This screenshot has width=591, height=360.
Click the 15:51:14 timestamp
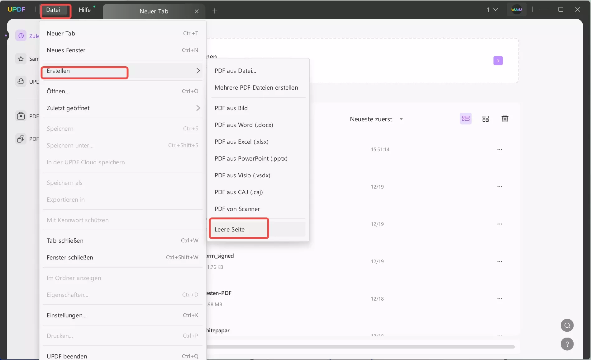pyautogui.click(x=380, y=149)
